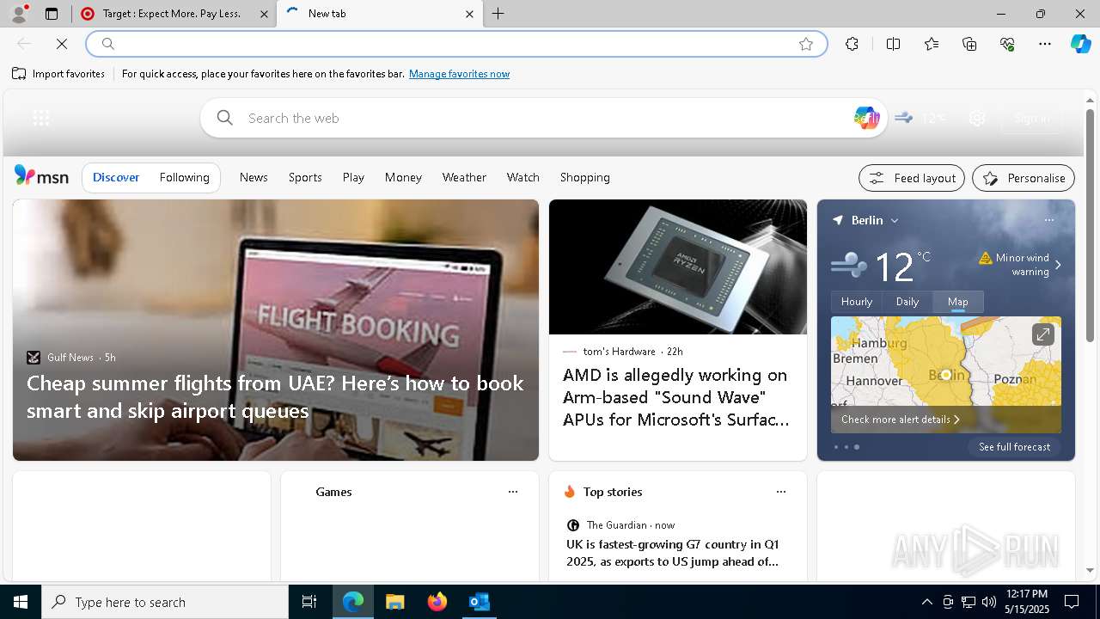The height and width of the screenshot is (619, 1100).
Task: Click the 12°C weather indicator in header
Action: [x=920, y=119]
